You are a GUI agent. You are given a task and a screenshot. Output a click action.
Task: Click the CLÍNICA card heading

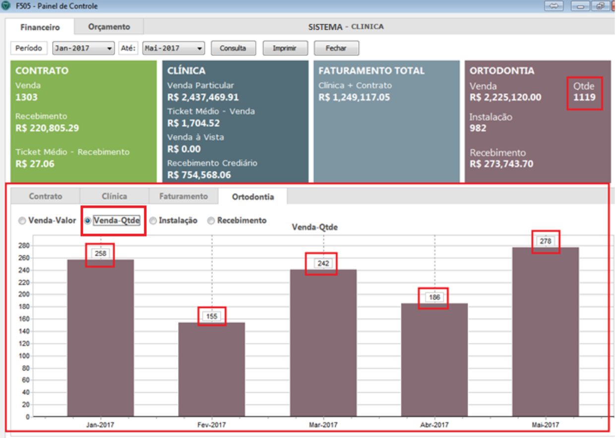[186, 71]
